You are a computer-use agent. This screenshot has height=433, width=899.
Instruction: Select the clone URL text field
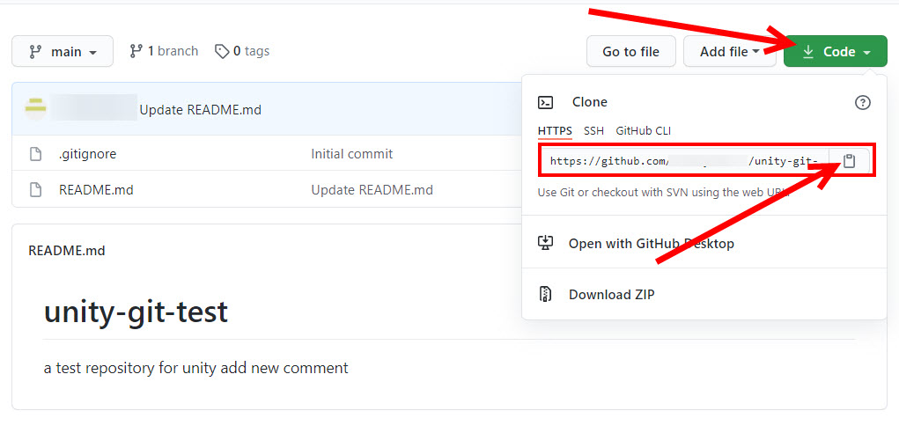click(x=684, y=161)
